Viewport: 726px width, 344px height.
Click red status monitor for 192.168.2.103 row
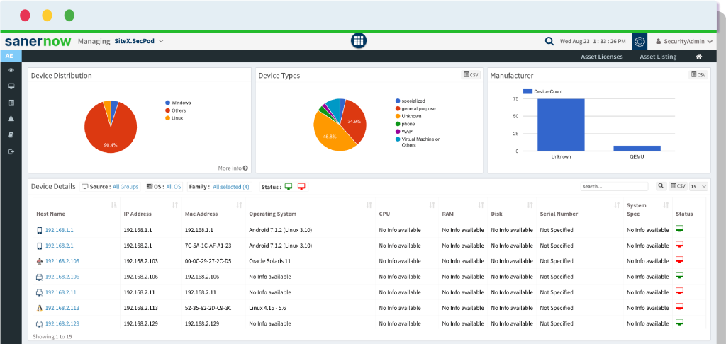click(680, 260)
